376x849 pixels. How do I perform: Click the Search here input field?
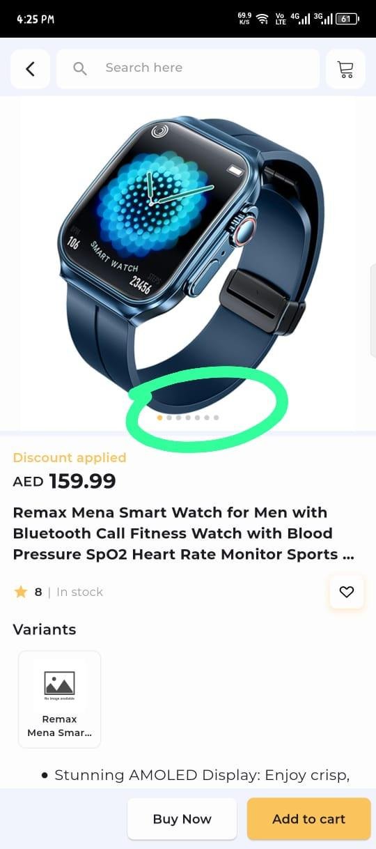pyautogui.click(x=188, y=68)
